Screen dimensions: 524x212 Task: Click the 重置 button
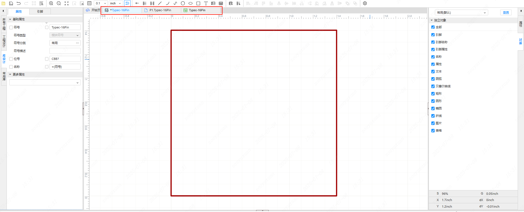point(506,13)
